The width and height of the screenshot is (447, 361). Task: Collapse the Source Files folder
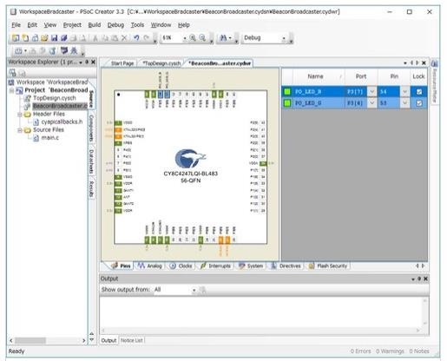coord(20,130)
